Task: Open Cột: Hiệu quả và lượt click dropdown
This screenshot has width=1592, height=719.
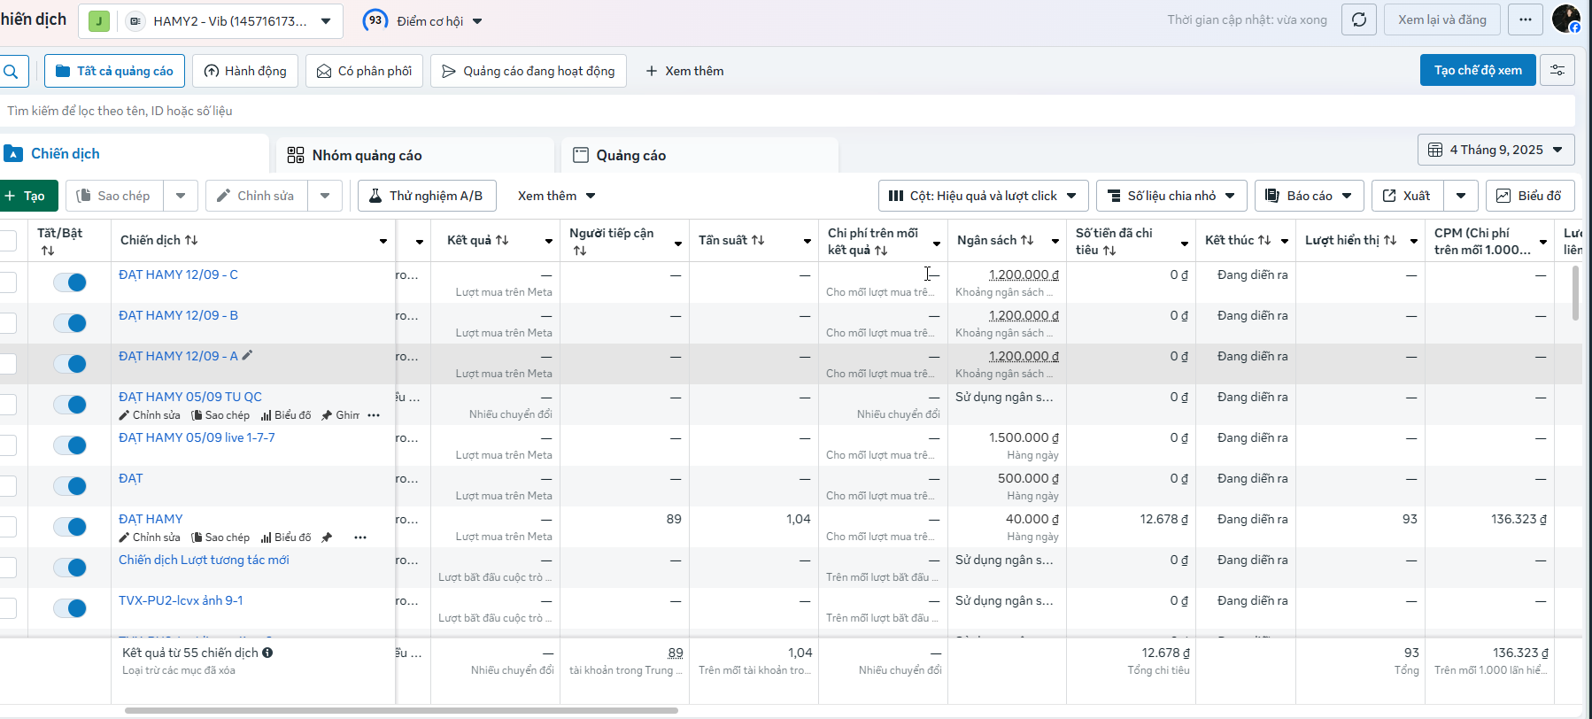Action: tap(983, 196)
